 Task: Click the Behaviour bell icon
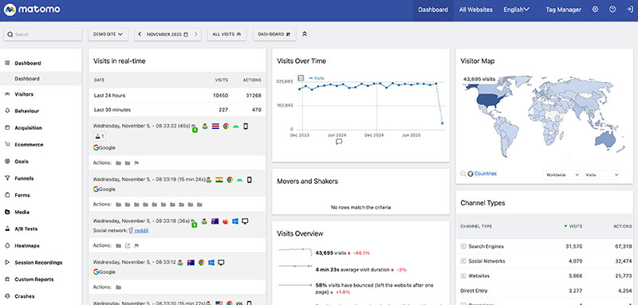pyautogui.click(x=7, y=111)
